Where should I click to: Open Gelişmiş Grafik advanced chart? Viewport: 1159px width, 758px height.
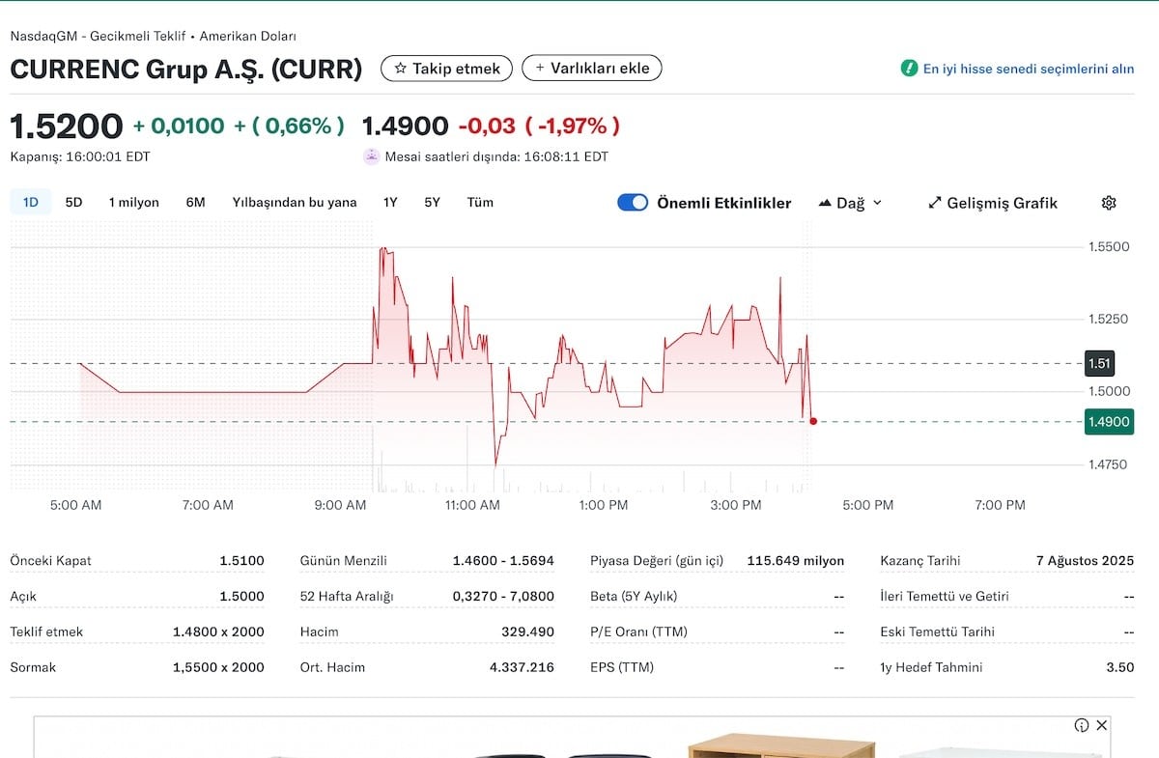point(993,203)
